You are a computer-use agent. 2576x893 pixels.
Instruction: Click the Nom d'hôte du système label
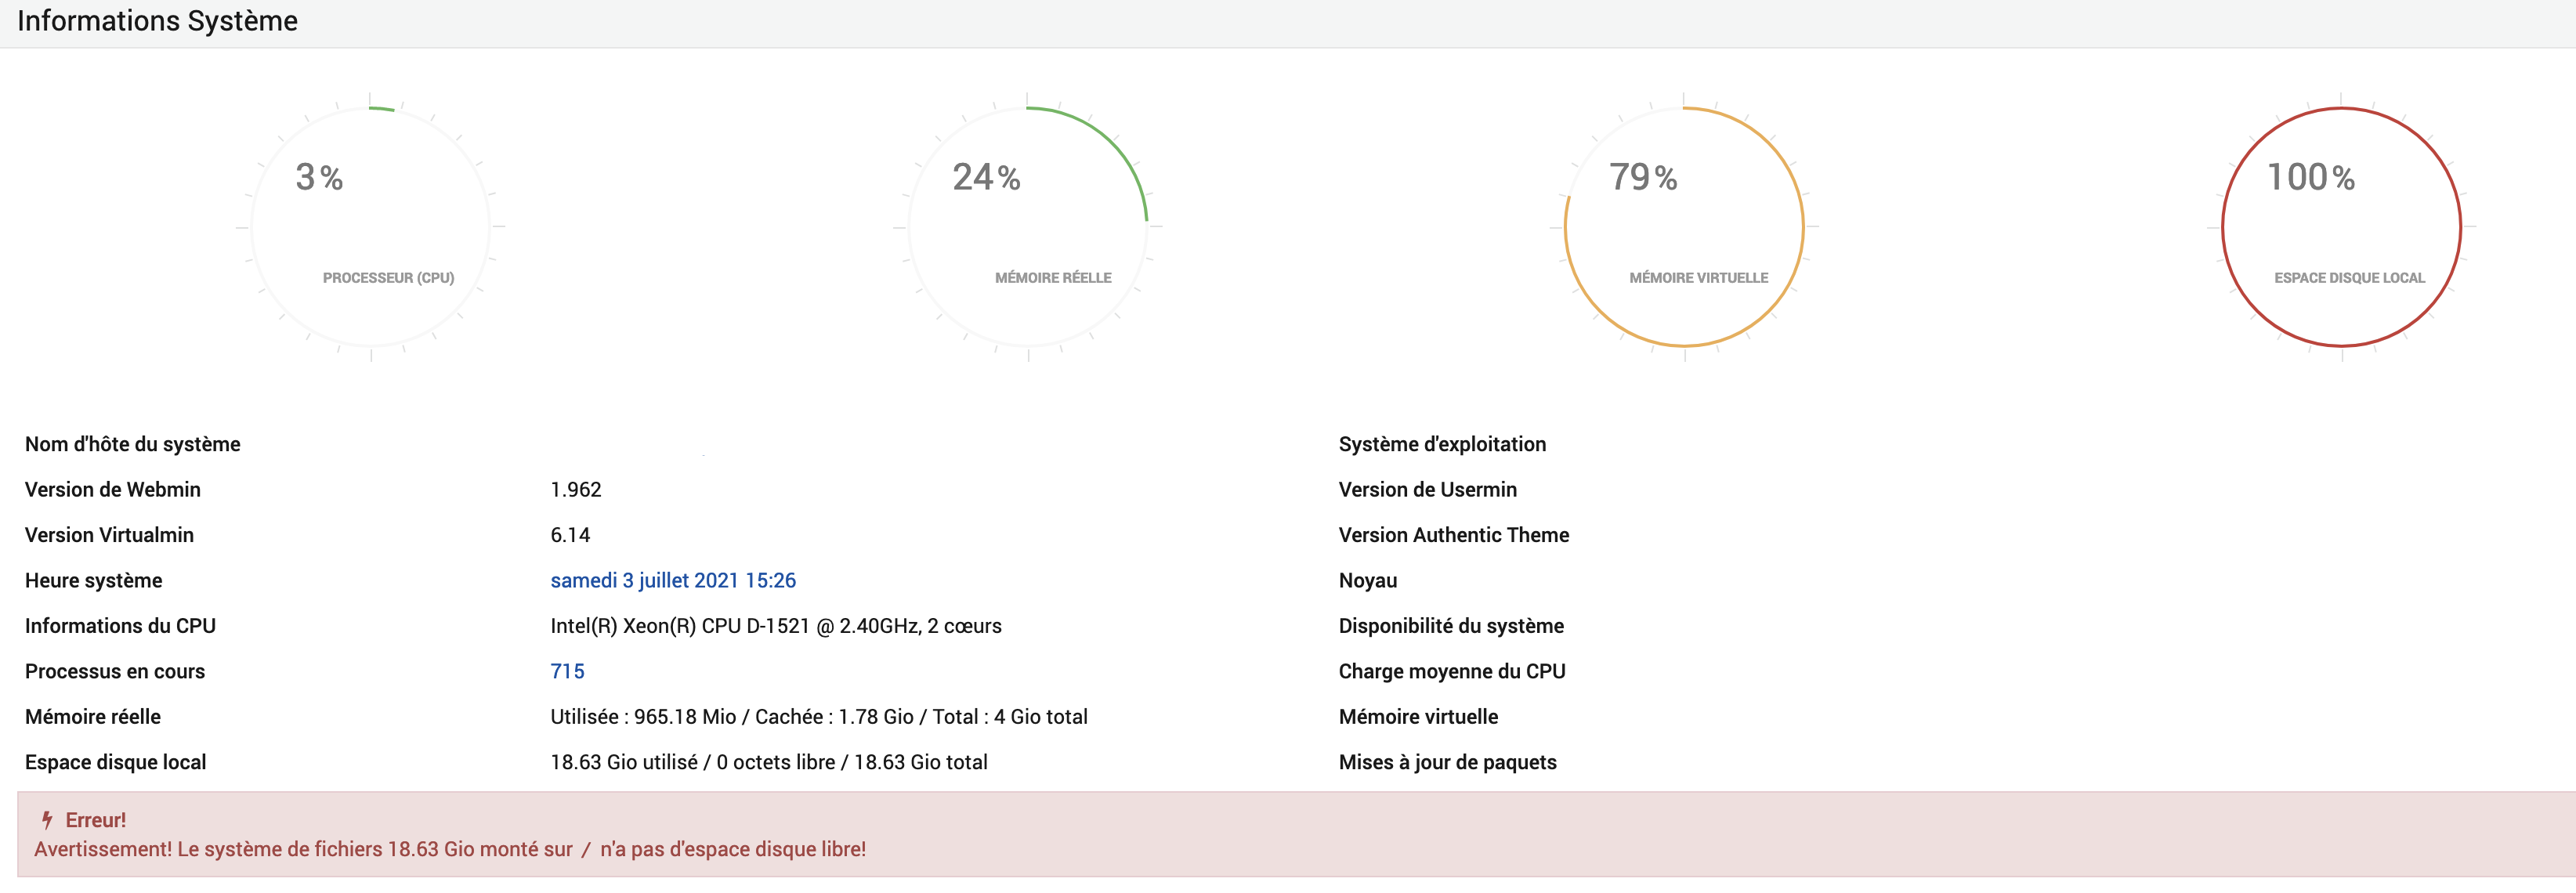click(133, 444)
